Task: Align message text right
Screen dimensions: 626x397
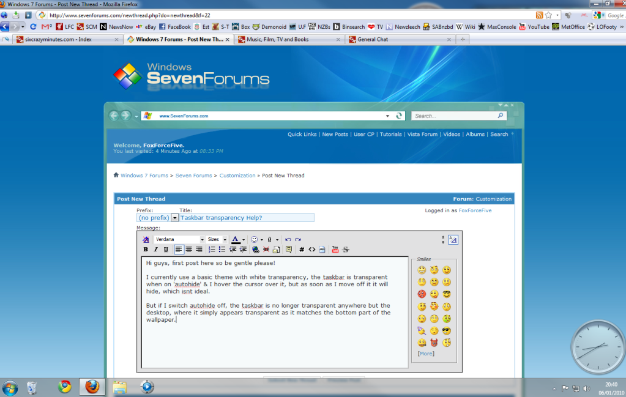Action: pyautogui.click(x=199, y=250)
